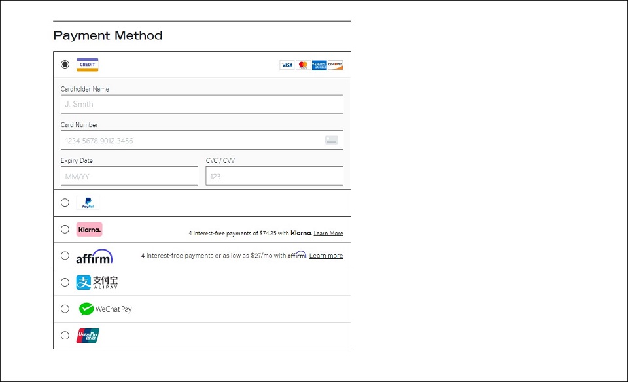Select the credit card radio button
Screen dimensions: 628x382
pos(65,65)
